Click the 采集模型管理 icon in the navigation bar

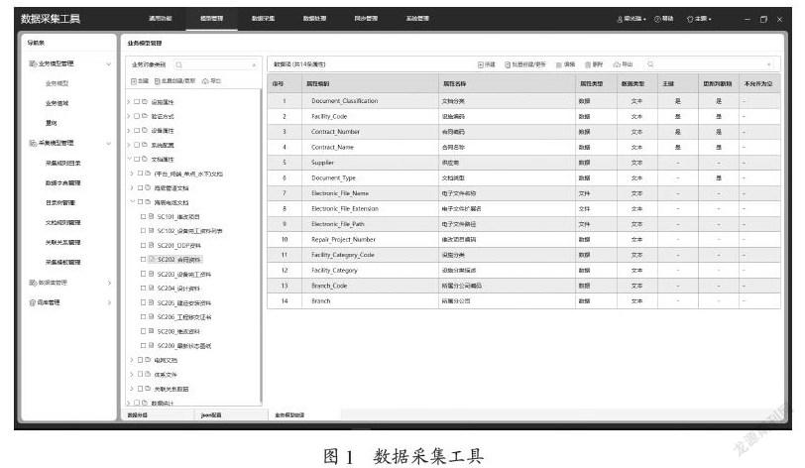point(33,143)
